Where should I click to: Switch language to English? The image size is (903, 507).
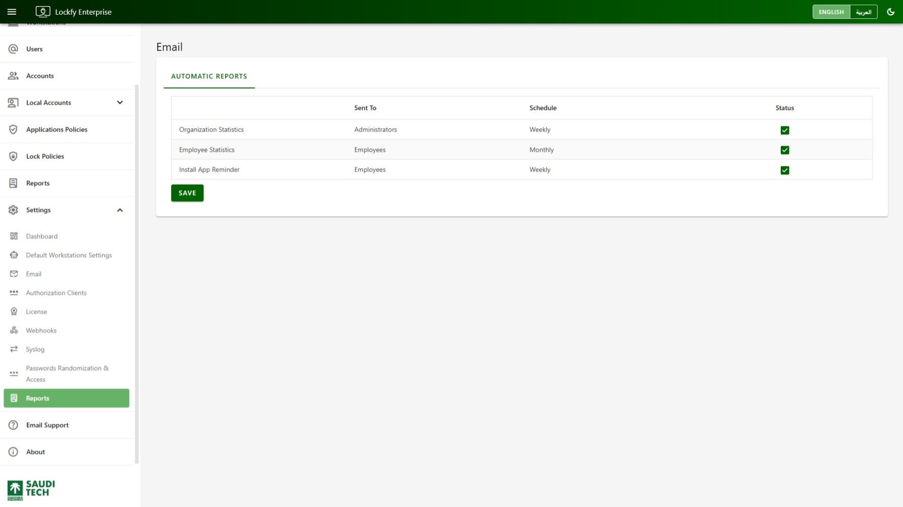click(831, 12)
